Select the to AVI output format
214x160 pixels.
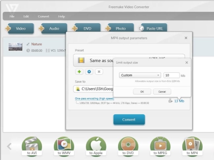pyautogui.click(x=32, y=147)
